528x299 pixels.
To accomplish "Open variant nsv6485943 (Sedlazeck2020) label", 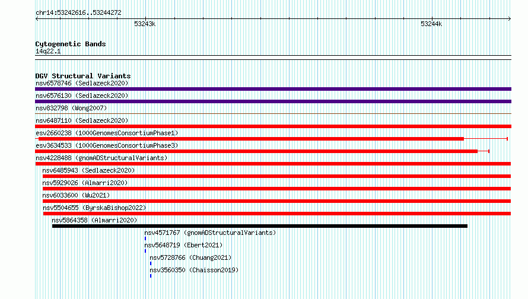I will click(x=88, y=170).
